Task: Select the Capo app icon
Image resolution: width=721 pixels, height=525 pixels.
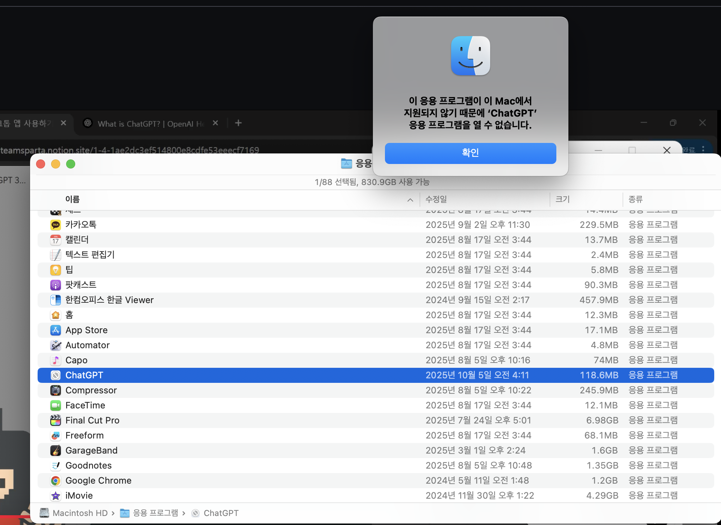Action: (56, 360)
